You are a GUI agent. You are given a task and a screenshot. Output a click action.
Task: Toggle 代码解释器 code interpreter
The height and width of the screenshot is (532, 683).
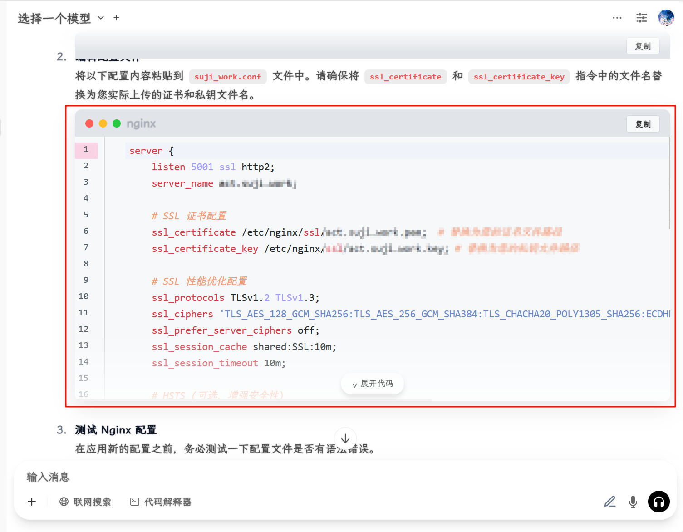click(x=161, y=502)
